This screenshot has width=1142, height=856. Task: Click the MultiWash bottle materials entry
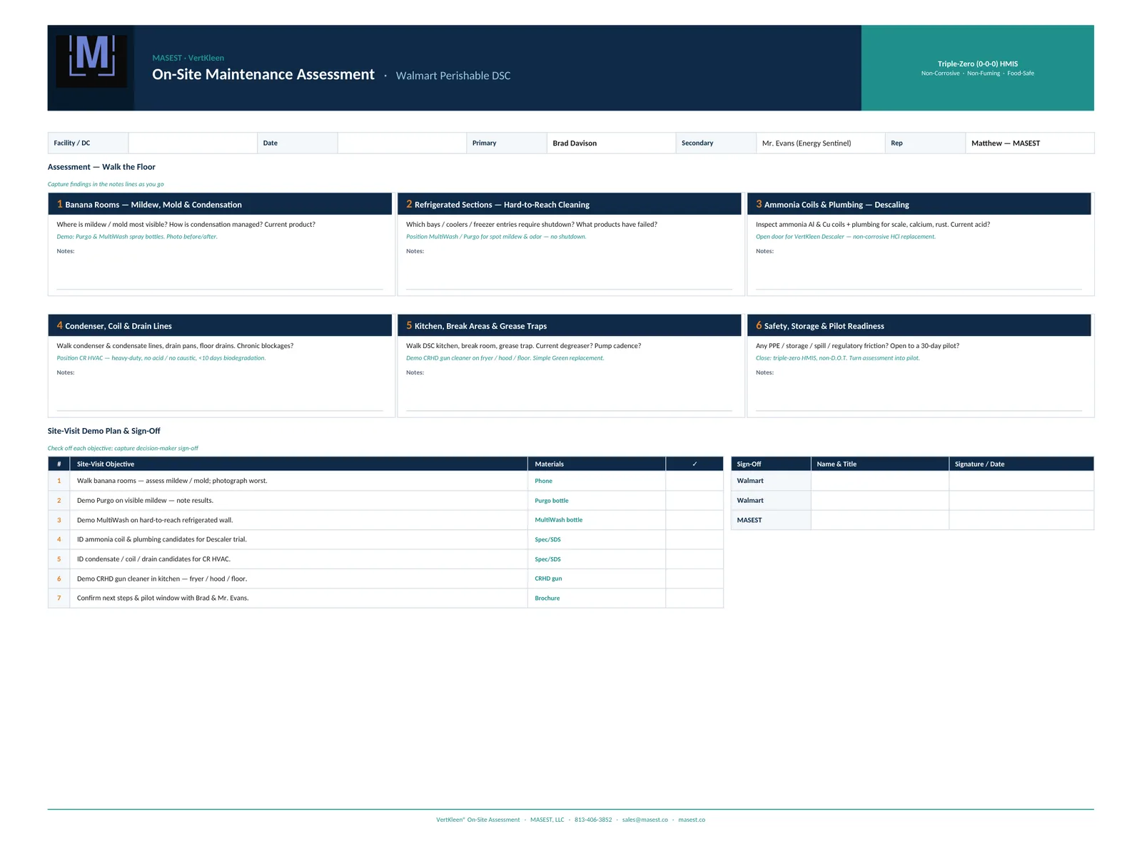coord(559,520)
